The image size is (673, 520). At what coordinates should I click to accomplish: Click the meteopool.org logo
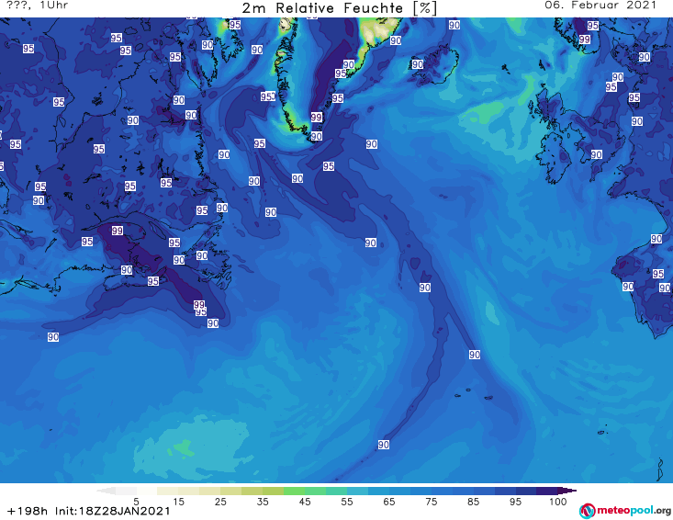click(x=625, y=511)
